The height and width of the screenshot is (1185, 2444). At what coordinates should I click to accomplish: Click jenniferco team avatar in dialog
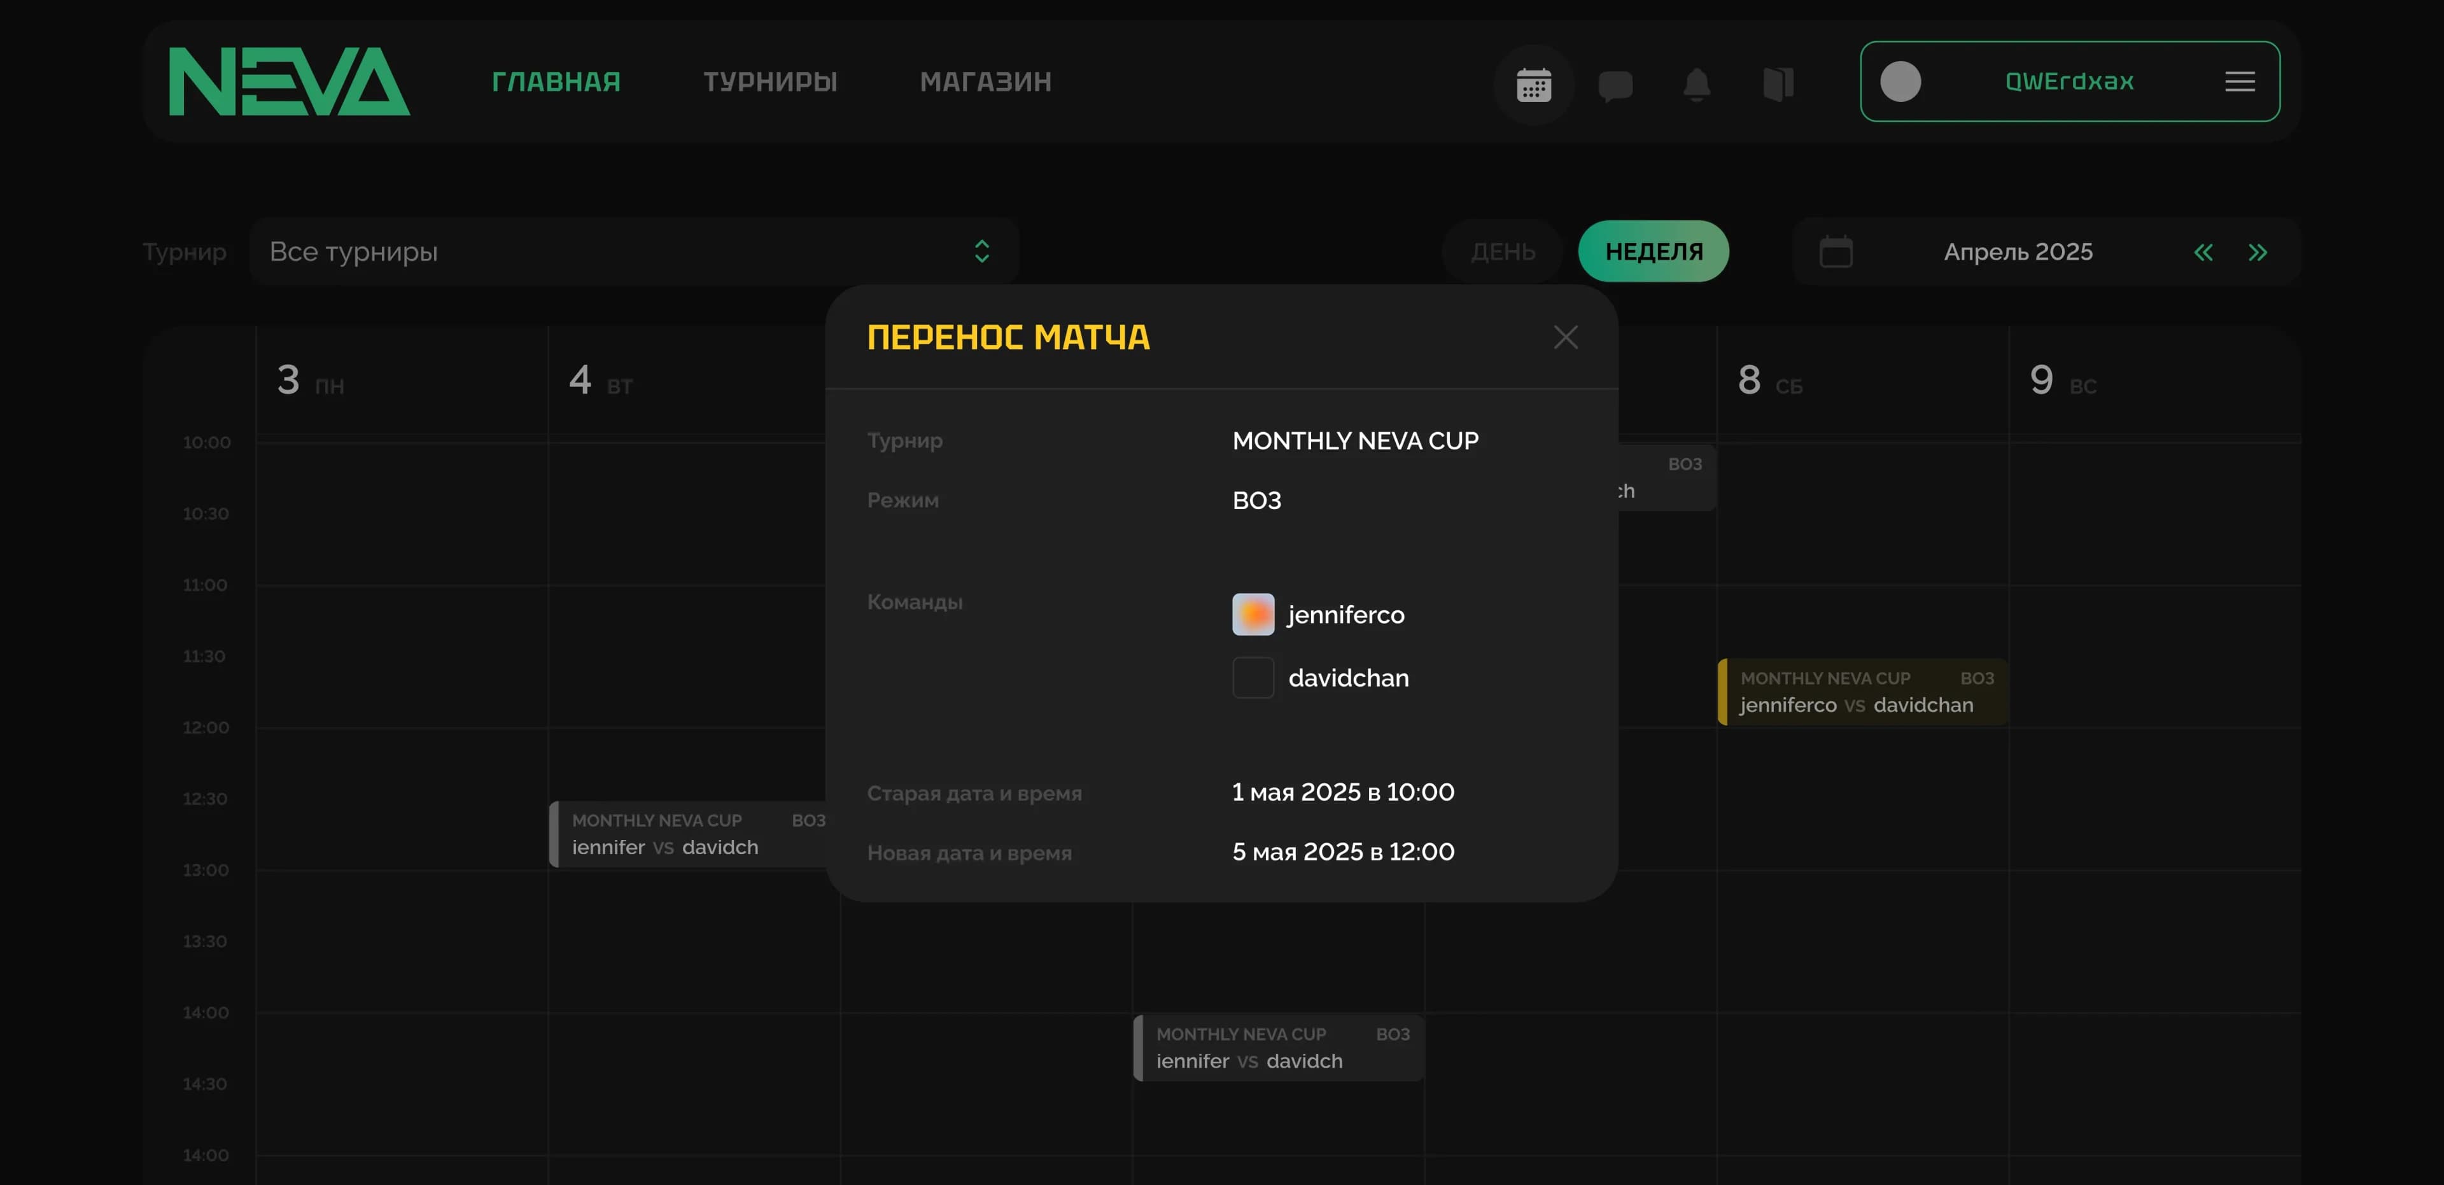pyautogui.click(x=1253, y=614)
